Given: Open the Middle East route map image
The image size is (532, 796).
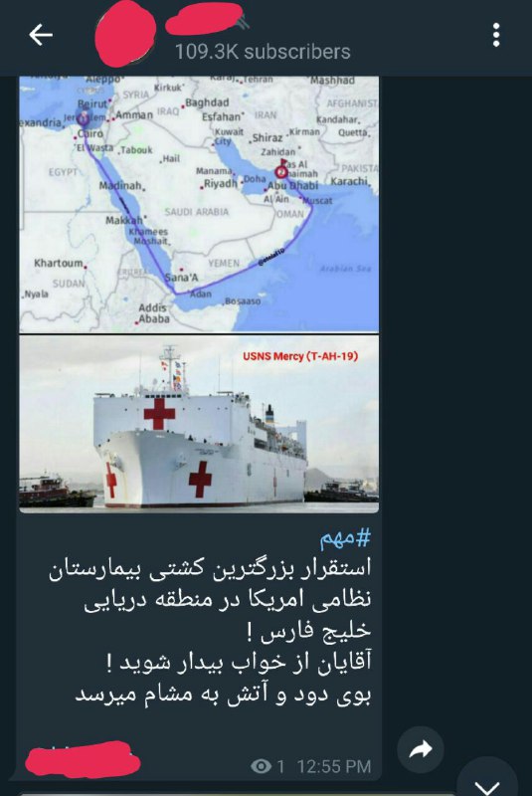Looking at the screenshot, I should pyautogui.click(x=199, y=204).
